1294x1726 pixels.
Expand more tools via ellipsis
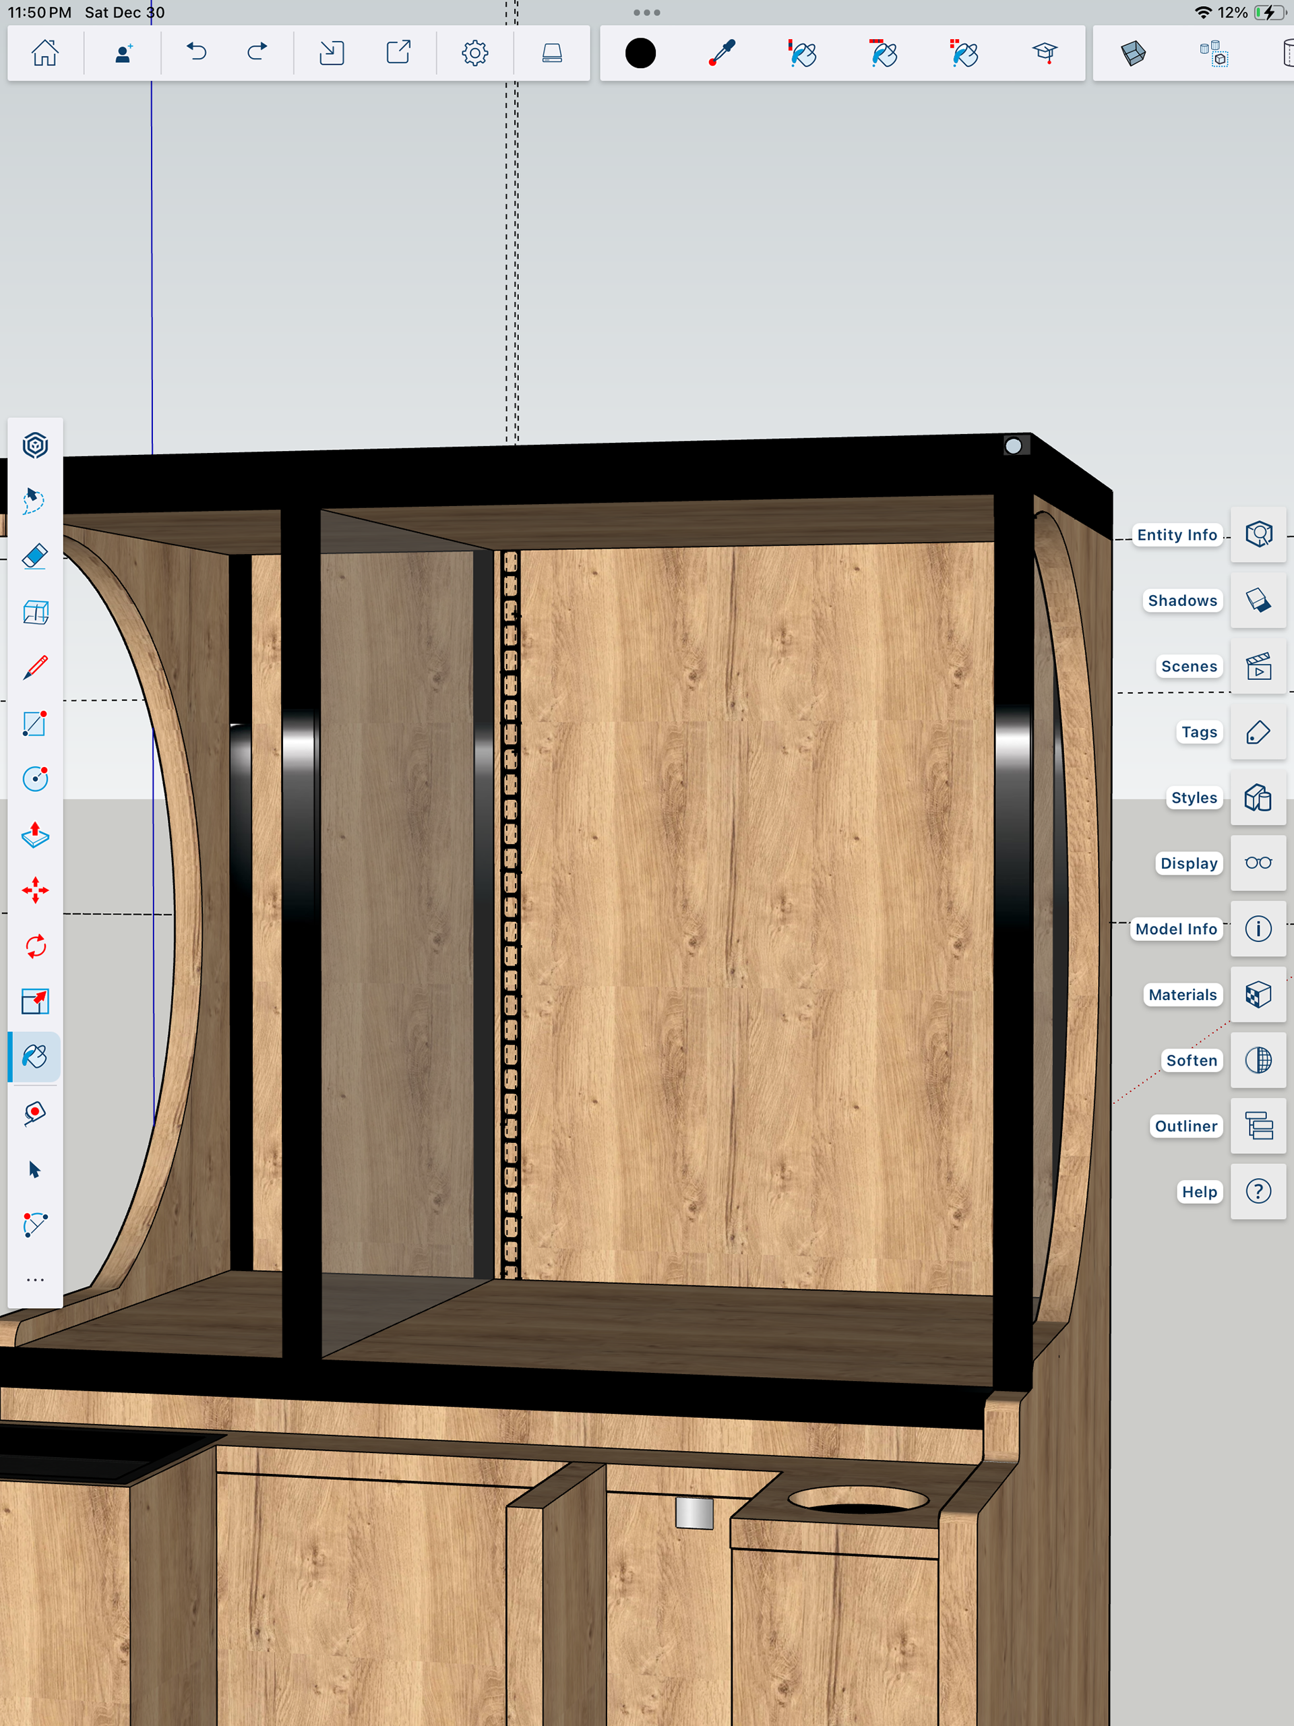click(35, 1280)
